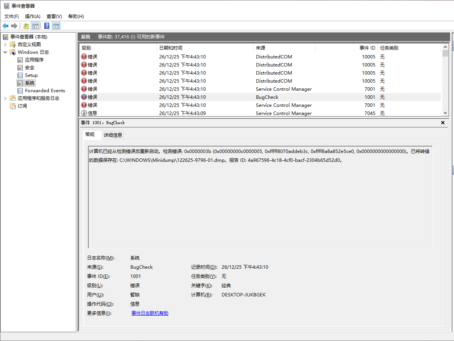Select the 系统 log in the tree
Image resolution: width=454 pixels, height=341 pixels.
point(30,83)
